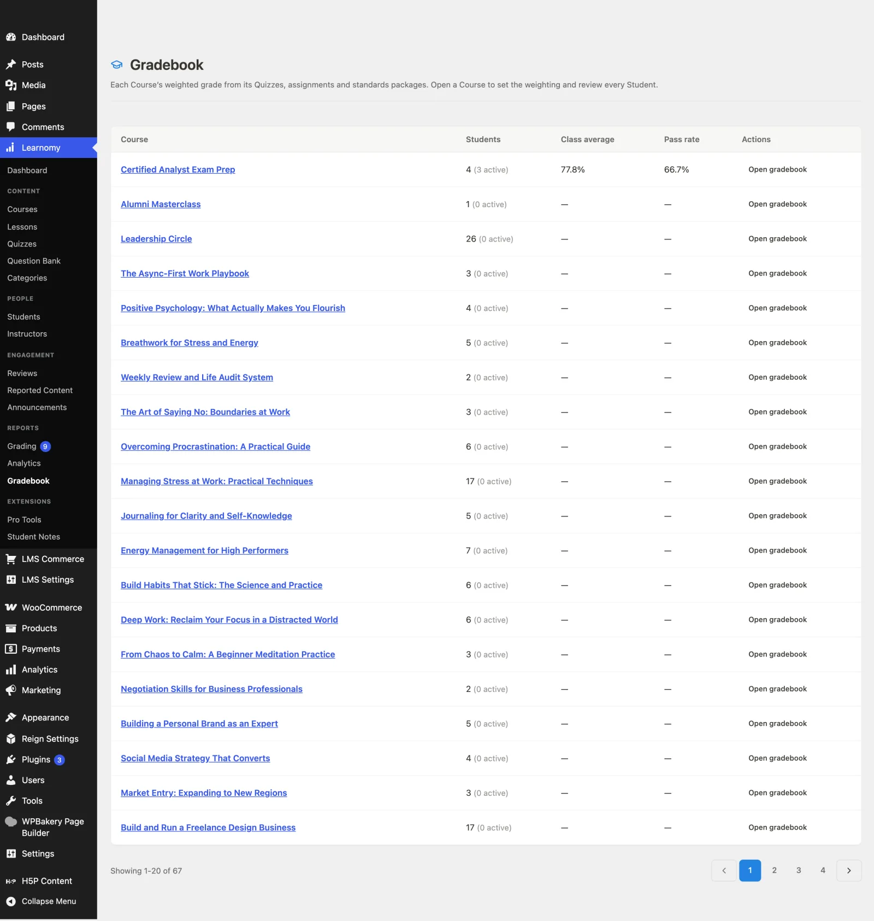Click the Plugins plug icon
Screen dimensions: 874x921
pos(11,760)
